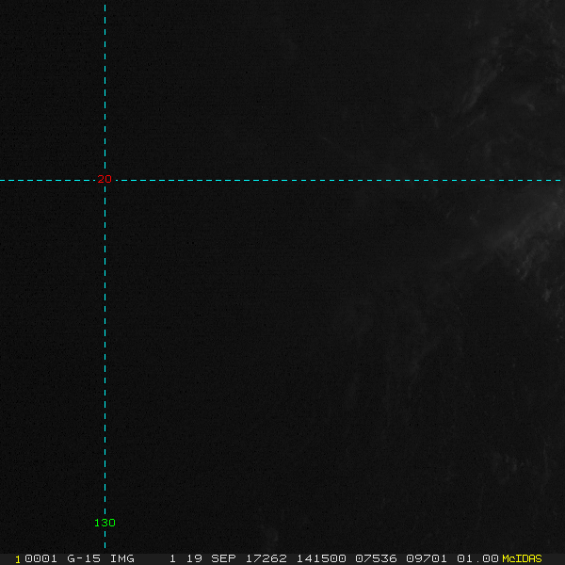Click the yellow frame indicator 1
This screenshot has width=565, height=565.
(x=18, y=559)
